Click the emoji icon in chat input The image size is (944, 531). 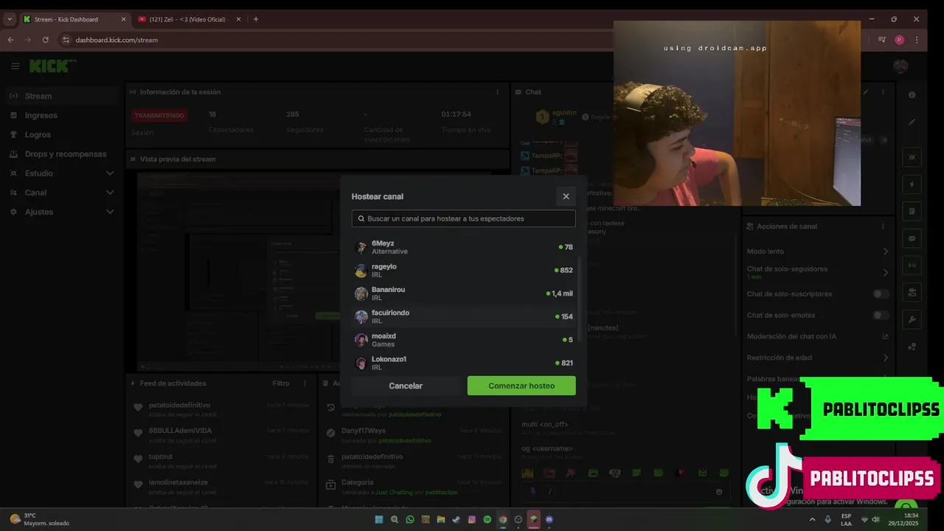(719, 492)
